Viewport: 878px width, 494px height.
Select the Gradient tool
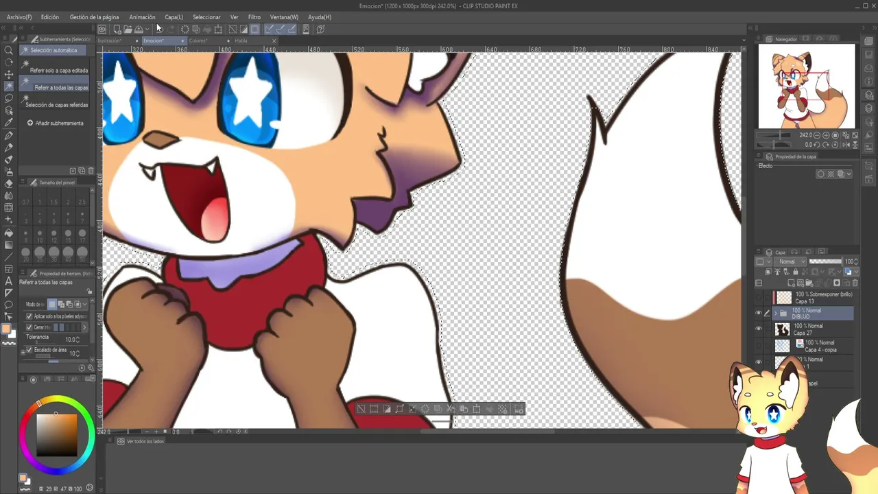click(9, 245)
